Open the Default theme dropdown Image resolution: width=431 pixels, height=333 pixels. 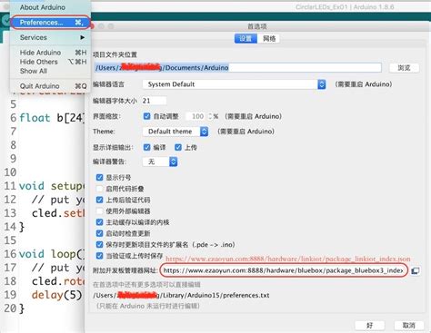pos(175,132)
